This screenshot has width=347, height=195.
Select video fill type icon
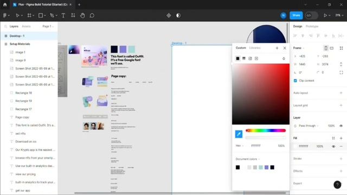(256, 58)
